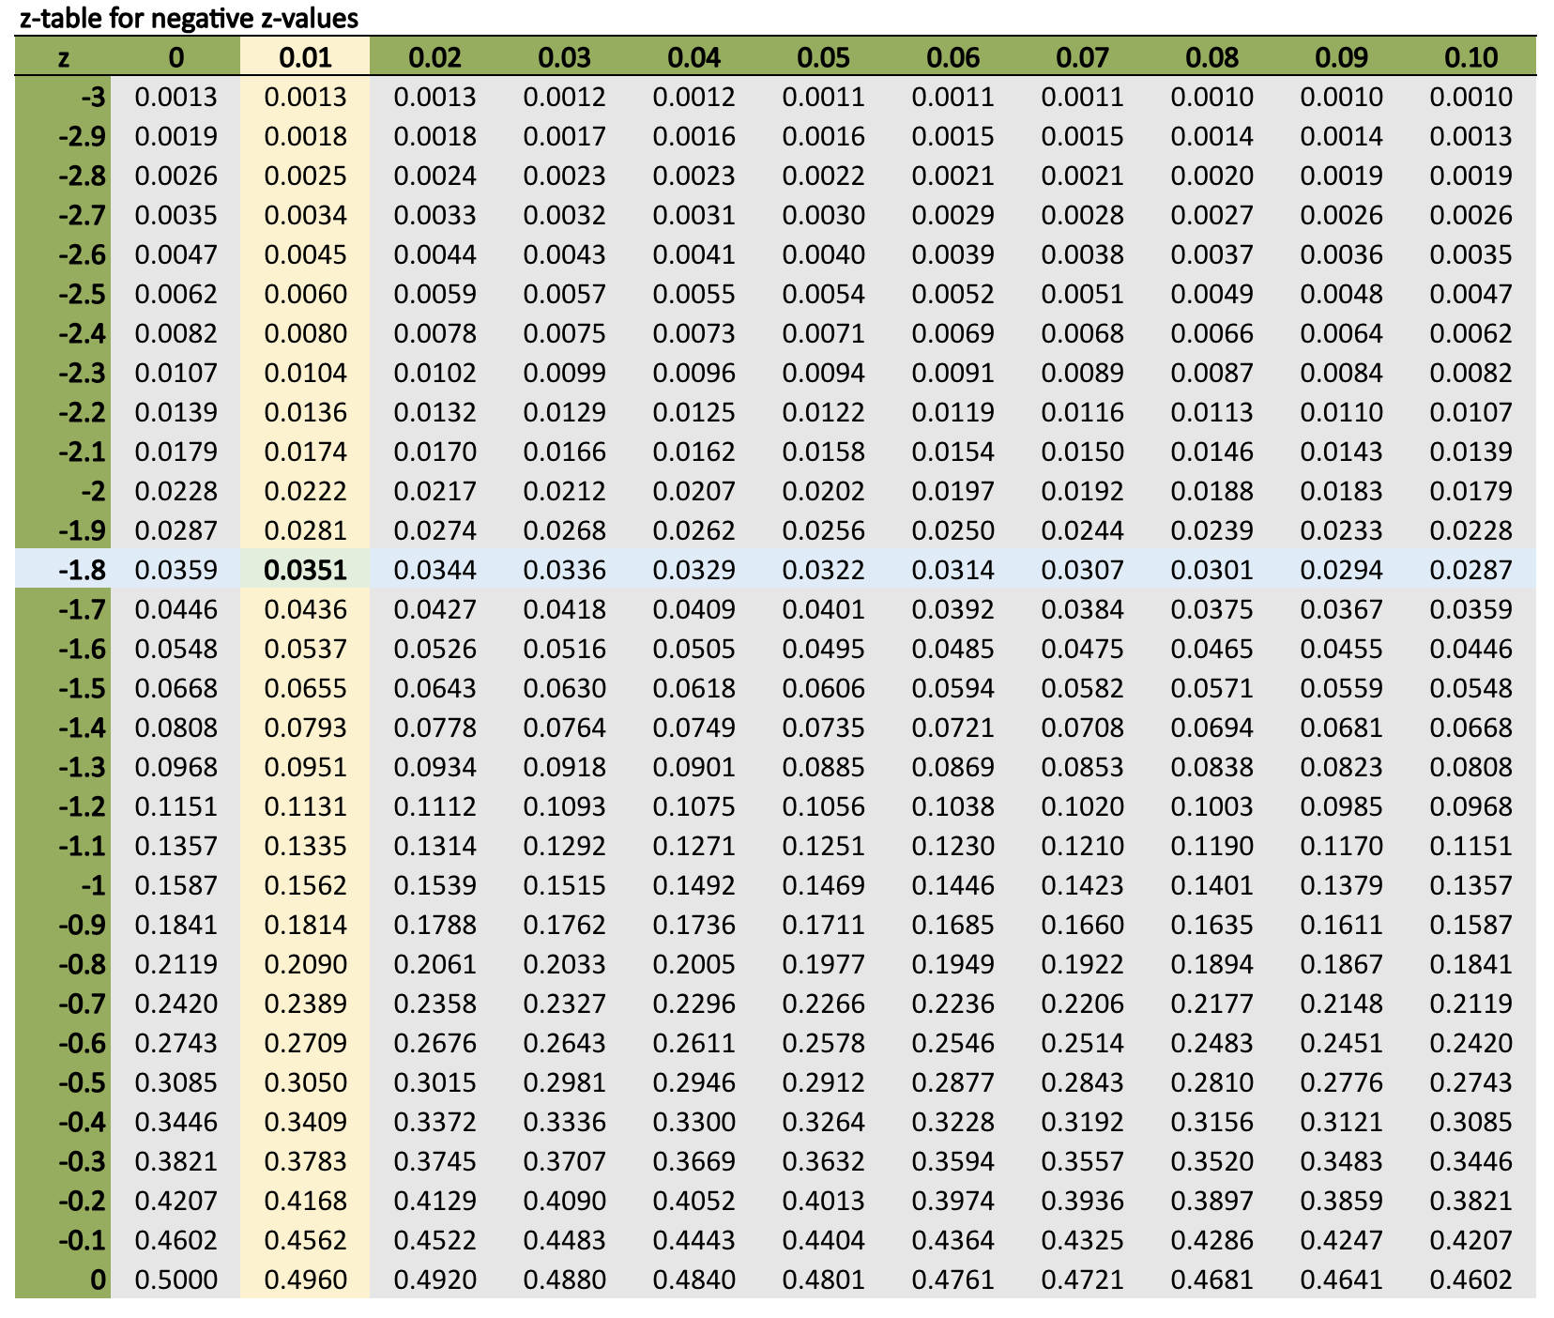The image size is (1554, 1318).
Task: Click the 0.05 column header
Action: coord(823,57)
